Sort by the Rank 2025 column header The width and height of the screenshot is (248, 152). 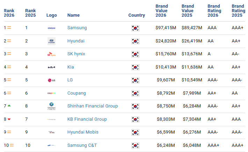coord(30,13)
